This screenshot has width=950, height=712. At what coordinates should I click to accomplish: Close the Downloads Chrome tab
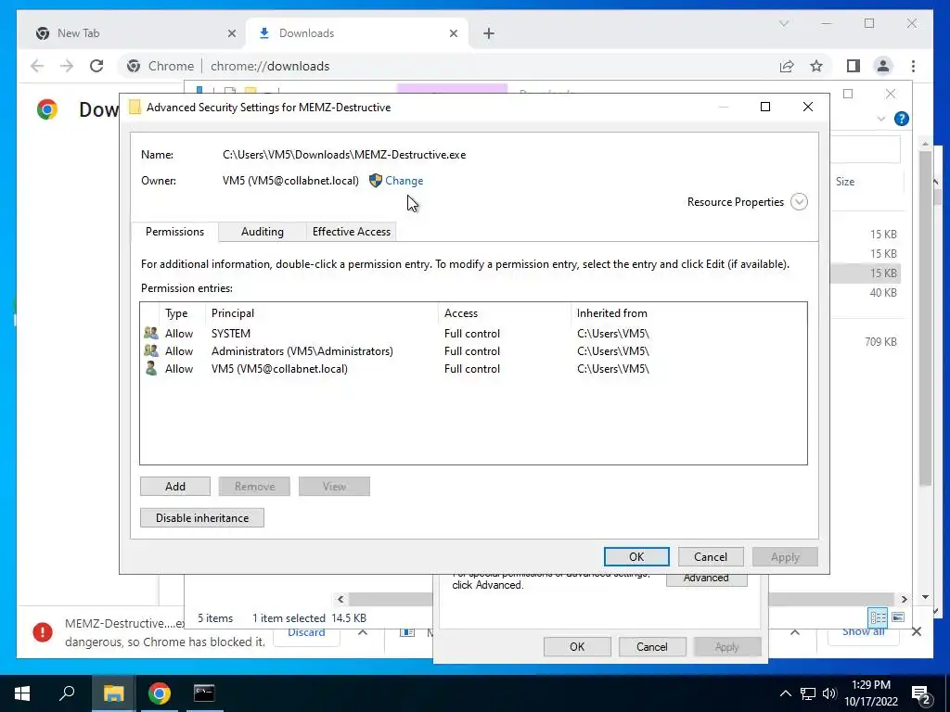[x=453, y=33]
